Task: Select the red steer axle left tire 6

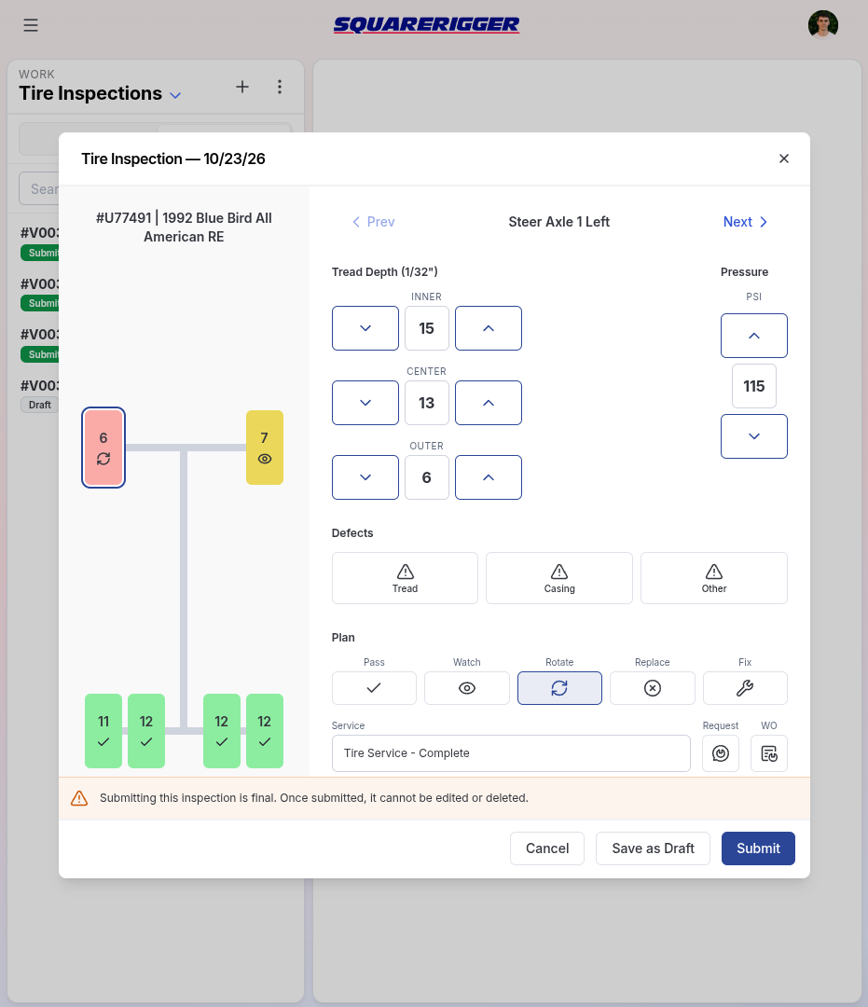Action: tap(103, 448)
